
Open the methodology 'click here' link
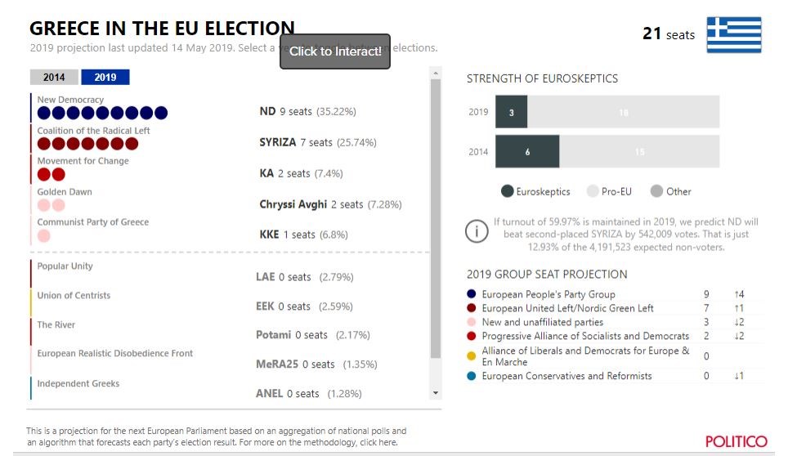tap(377, 442)
